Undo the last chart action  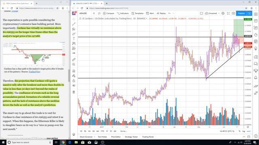(x=169, y=13)
